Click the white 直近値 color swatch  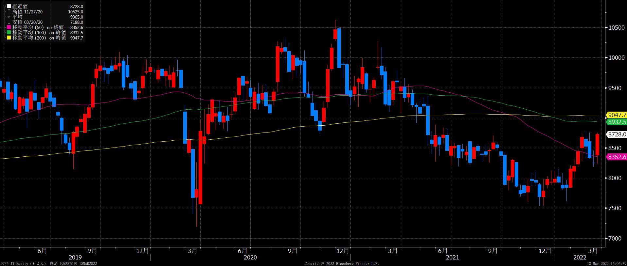pos(9,7)
